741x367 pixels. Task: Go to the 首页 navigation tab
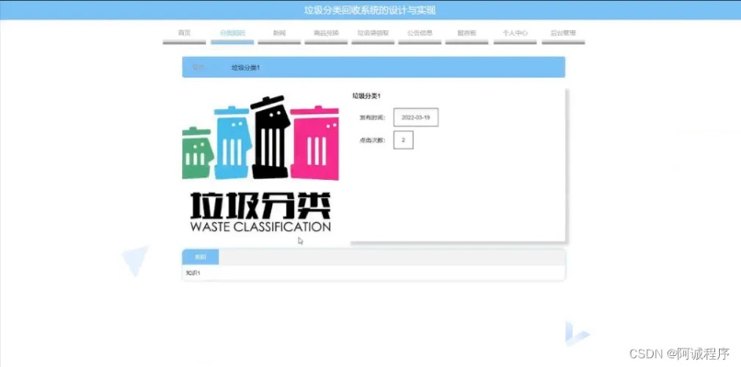(x=184, y=33)
